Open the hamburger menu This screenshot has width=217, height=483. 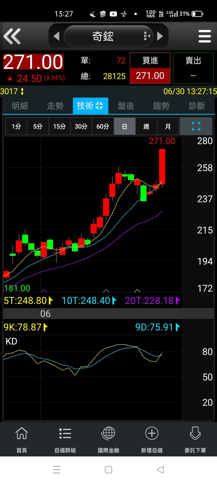[205, 36]
